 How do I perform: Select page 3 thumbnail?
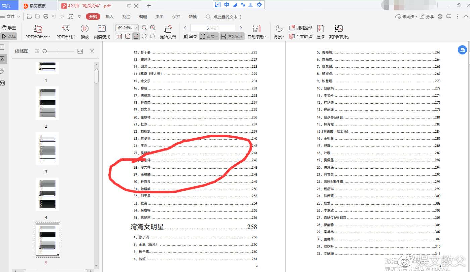click(47, 148)
